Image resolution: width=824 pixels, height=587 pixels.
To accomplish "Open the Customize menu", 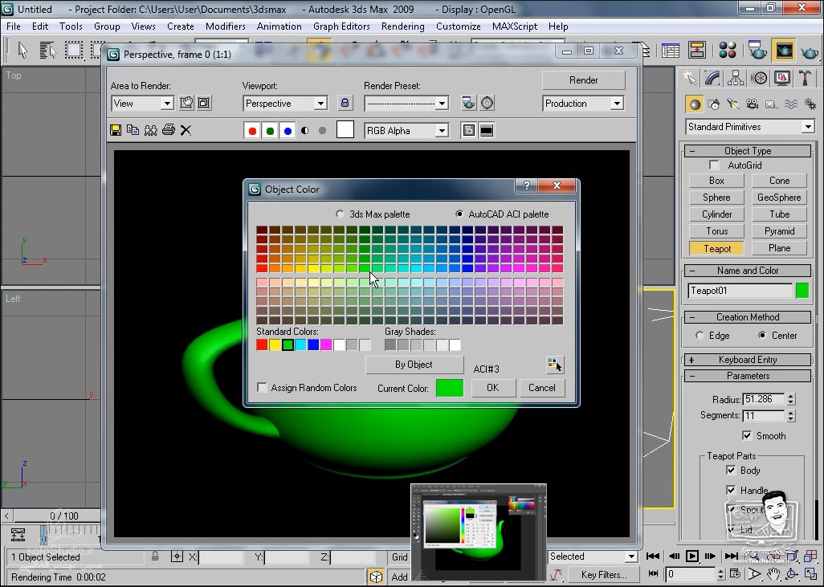I will click(x=459, y=26).
